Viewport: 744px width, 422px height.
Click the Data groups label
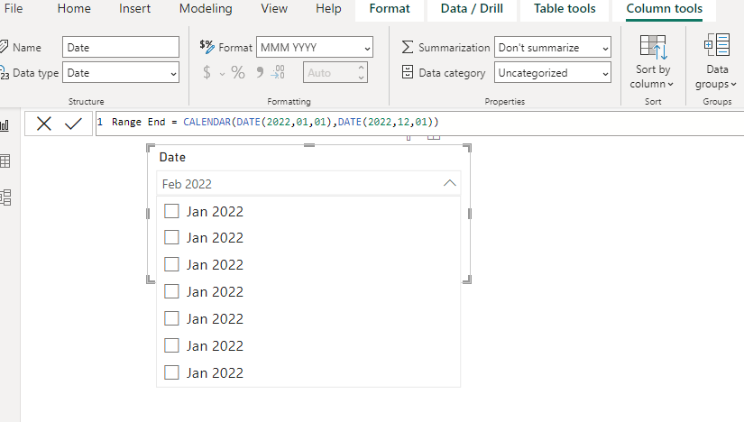(716, 77)
